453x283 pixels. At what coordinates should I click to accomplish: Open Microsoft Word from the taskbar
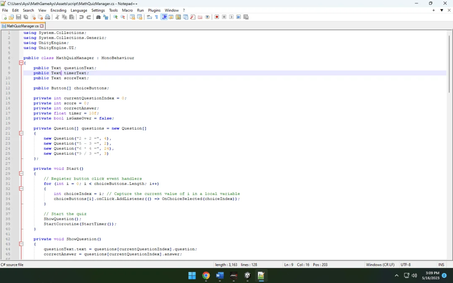(220, 275)
